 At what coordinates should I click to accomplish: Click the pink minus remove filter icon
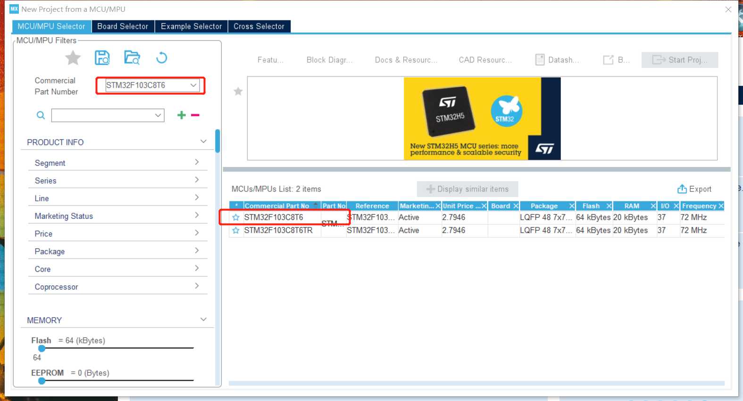[195, 115]
